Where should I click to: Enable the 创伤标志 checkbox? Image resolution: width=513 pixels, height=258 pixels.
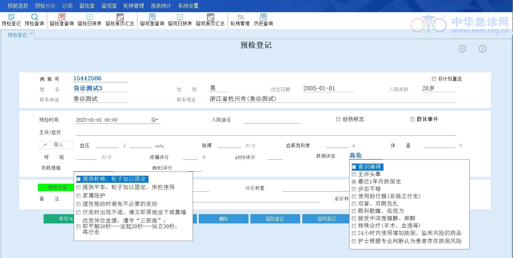(x=338, y=119)
